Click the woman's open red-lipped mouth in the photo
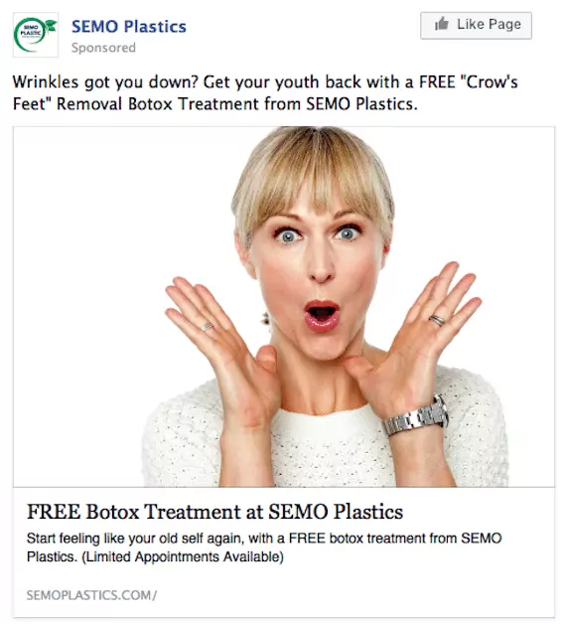565x624 pixels. tap(322, 315)
